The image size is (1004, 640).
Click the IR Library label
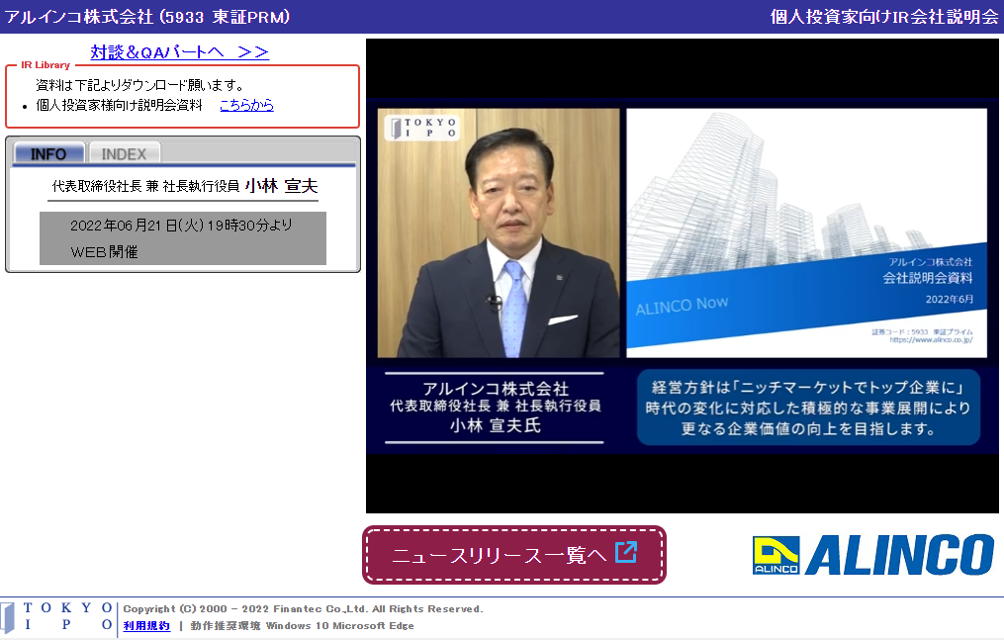[46, 65]
